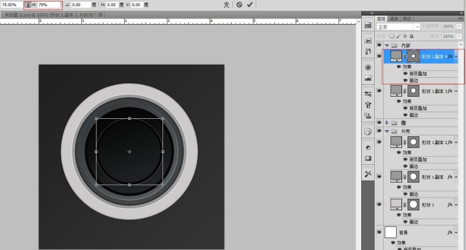Open the Histogram panel icon

[368, 78]
